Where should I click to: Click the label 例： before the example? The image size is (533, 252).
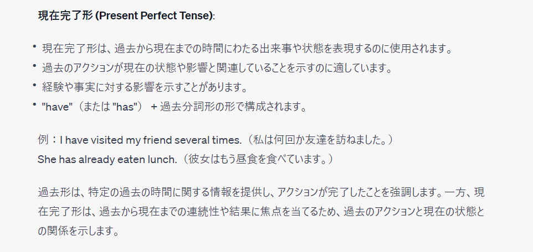48,140
